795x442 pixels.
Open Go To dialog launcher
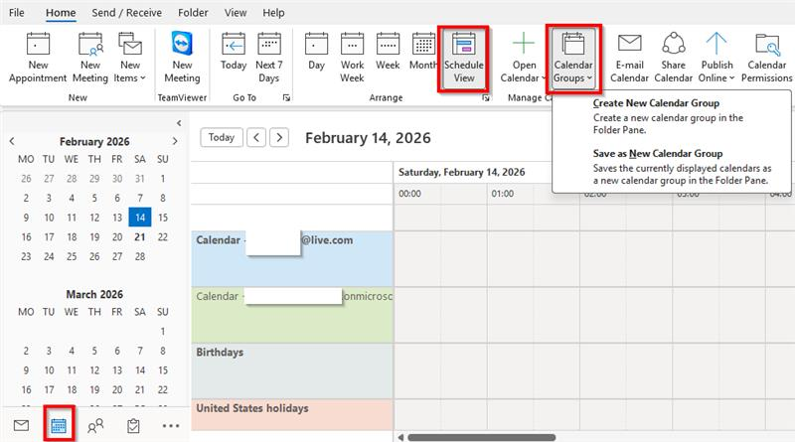(286, 97)
